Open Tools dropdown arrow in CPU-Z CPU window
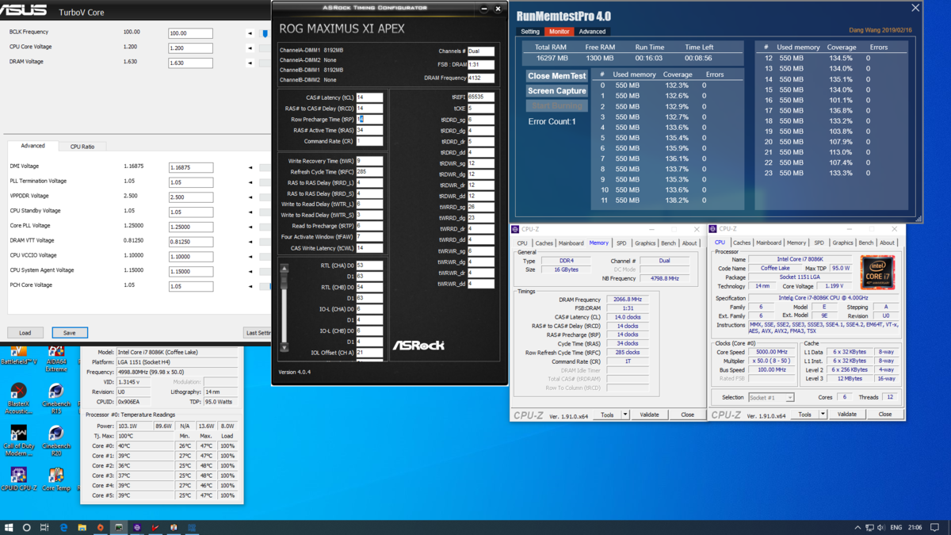 (x=823, y=415)
